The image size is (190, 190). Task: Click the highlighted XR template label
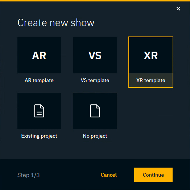tap(151, 80)
